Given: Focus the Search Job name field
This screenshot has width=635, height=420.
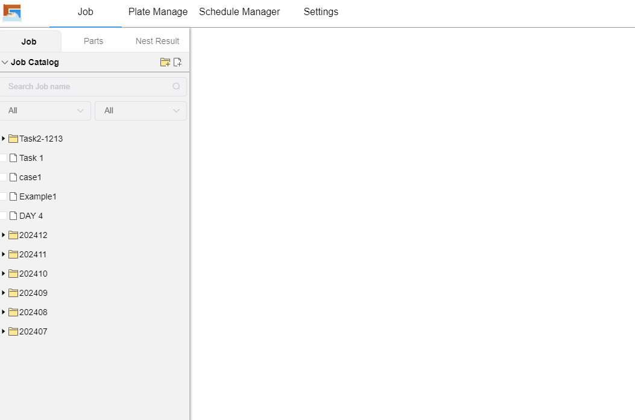Looking at the screenshot, I should [87, 86].
